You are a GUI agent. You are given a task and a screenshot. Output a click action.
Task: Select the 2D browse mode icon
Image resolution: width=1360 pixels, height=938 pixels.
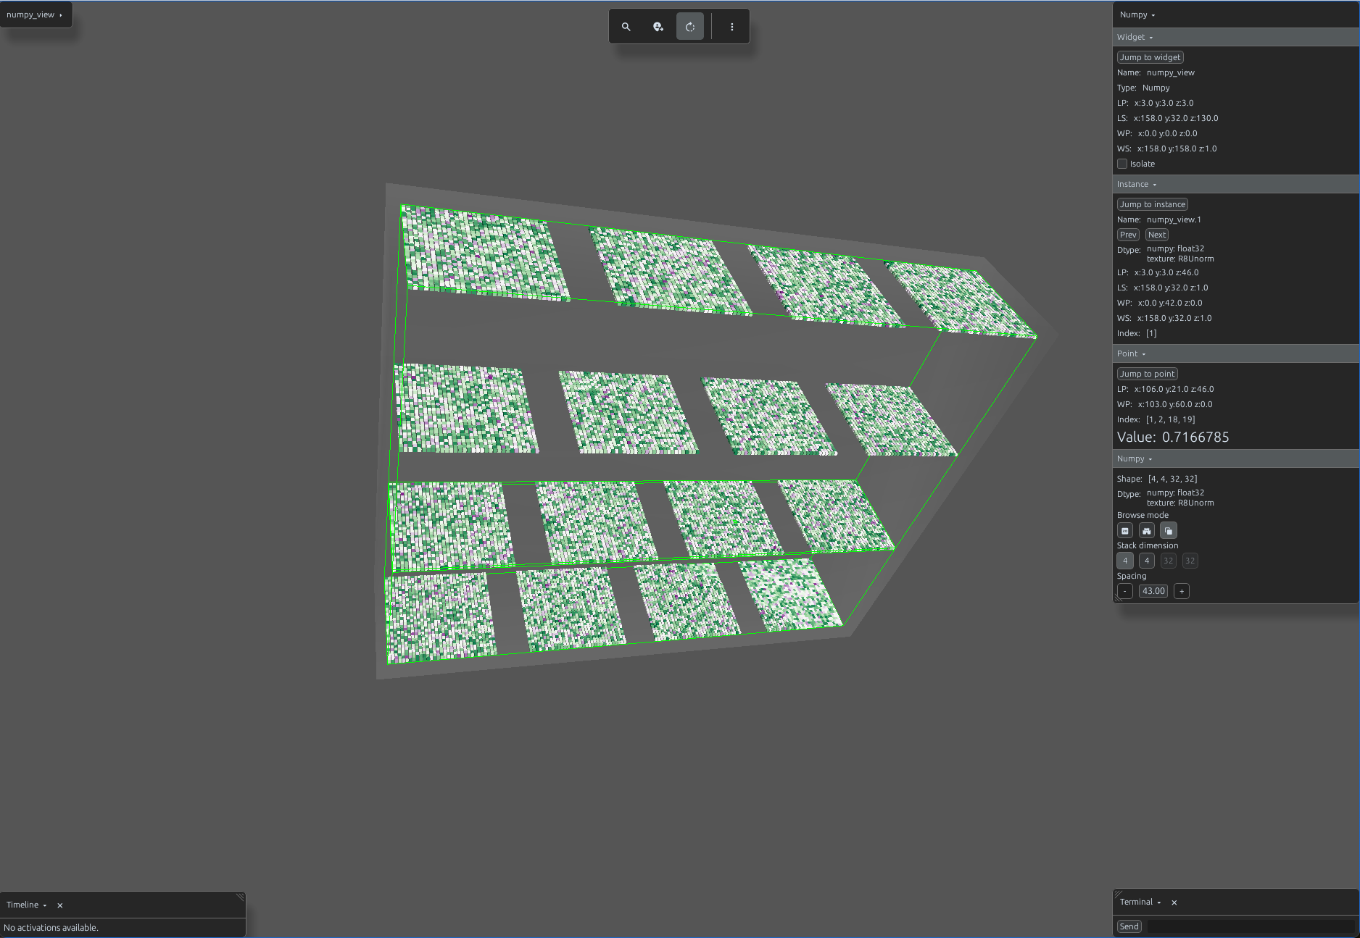[x=1125, y=531]
